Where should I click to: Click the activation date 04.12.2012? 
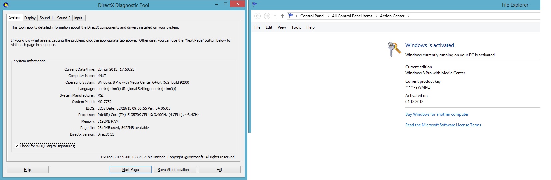coord(414,102)
